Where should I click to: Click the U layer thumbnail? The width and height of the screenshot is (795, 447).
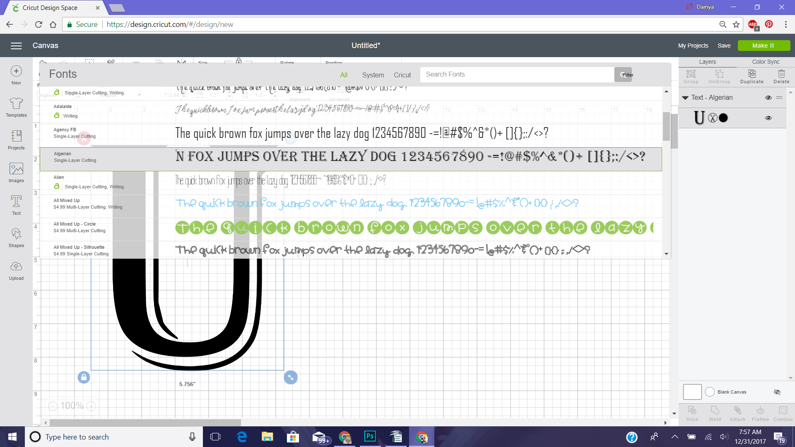pyautogui.click(x=699, y=118)
